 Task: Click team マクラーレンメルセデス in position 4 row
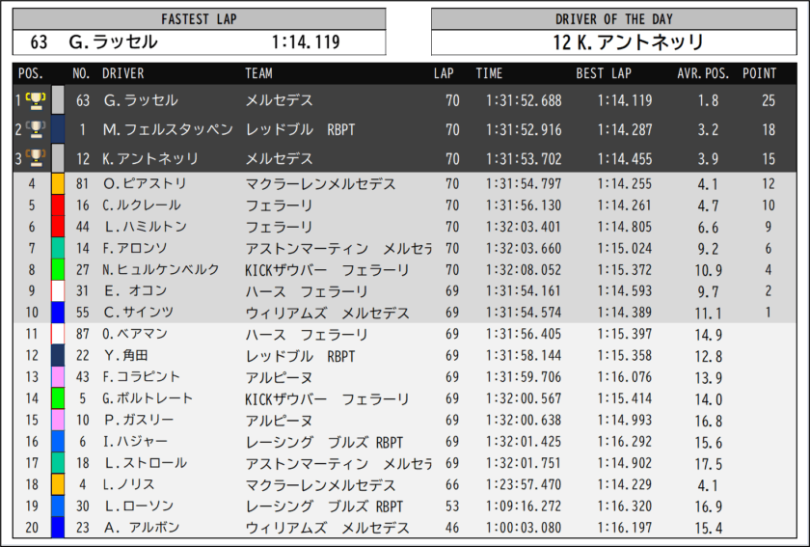coord(320,184)
